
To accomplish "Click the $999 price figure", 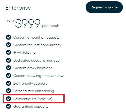I will point(28,23).
